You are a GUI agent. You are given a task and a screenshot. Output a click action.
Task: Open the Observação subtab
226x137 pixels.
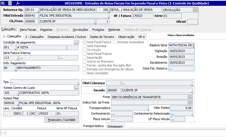[126, 37]
